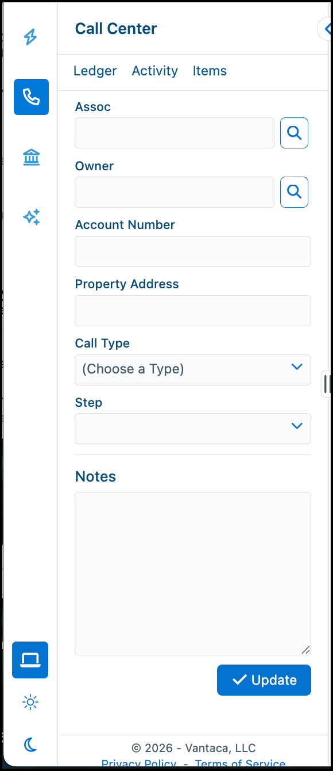Open the Activity tab
333x771 pixels.
click(x=155, y=71)
